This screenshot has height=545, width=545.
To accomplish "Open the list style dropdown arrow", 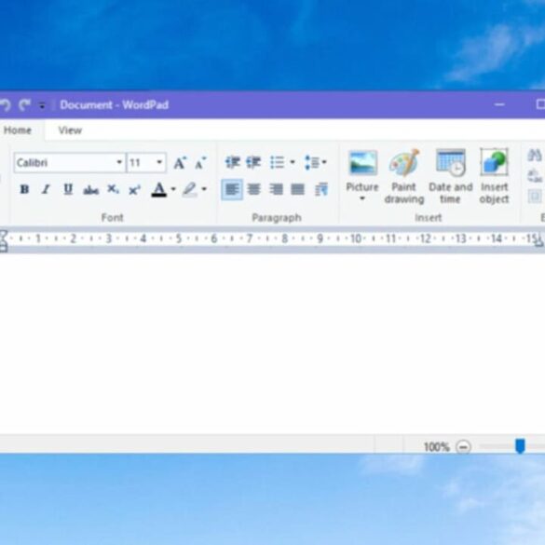I will point(293,162).
